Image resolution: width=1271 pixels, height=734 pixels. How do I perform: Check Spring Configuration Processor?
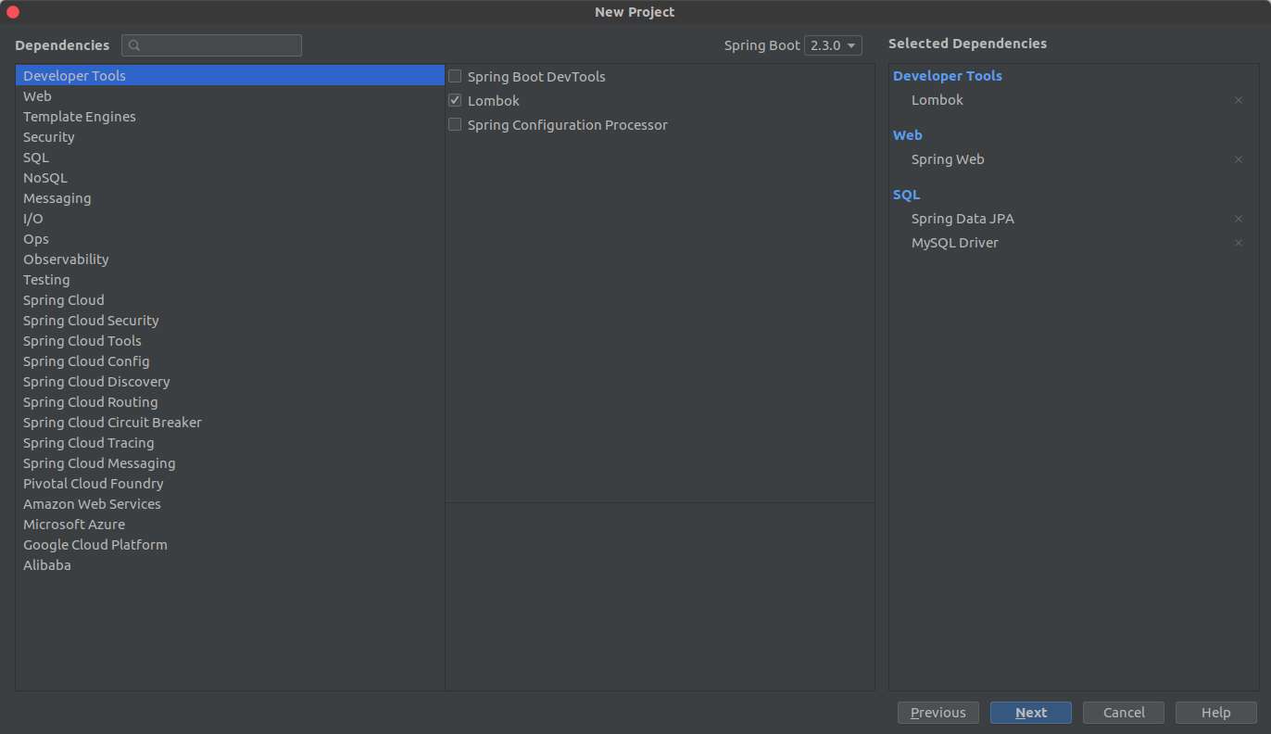[455, 124]
